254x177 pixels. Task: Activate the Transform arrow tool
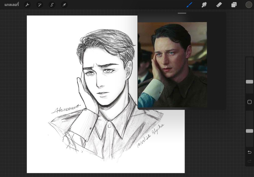64,5
